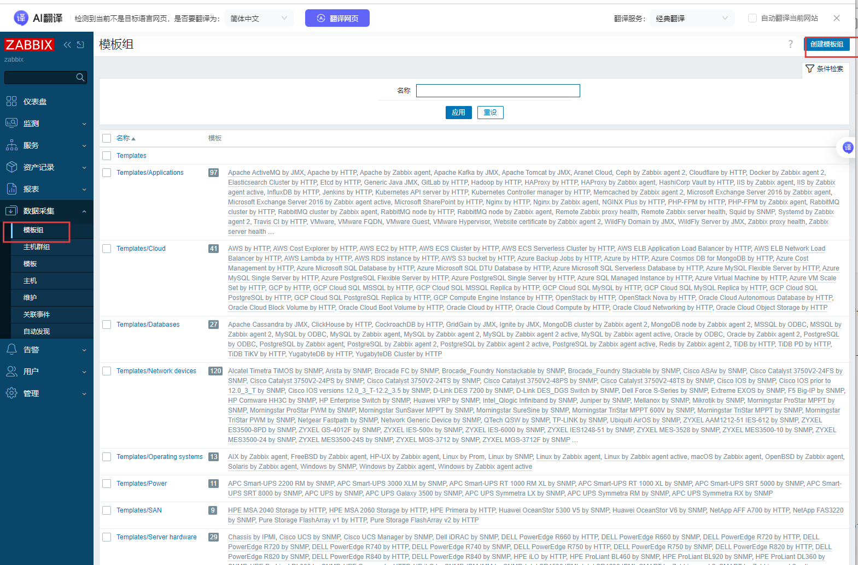Expand the 报表 menu chevron

pyautogui.click(x=84, y=190)
